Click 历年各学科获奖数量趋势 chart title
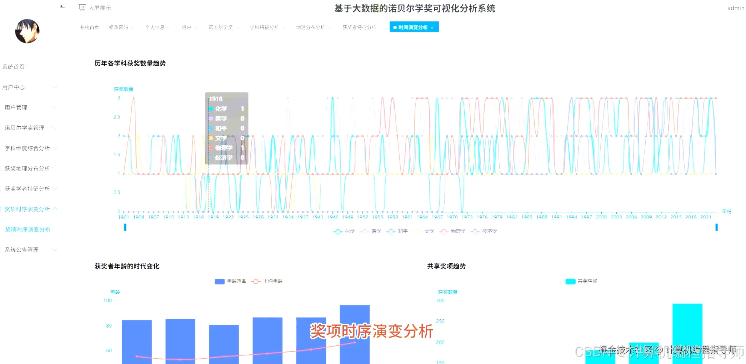Image resolution: width=746 pixels, height=364 pixels. 130,63
